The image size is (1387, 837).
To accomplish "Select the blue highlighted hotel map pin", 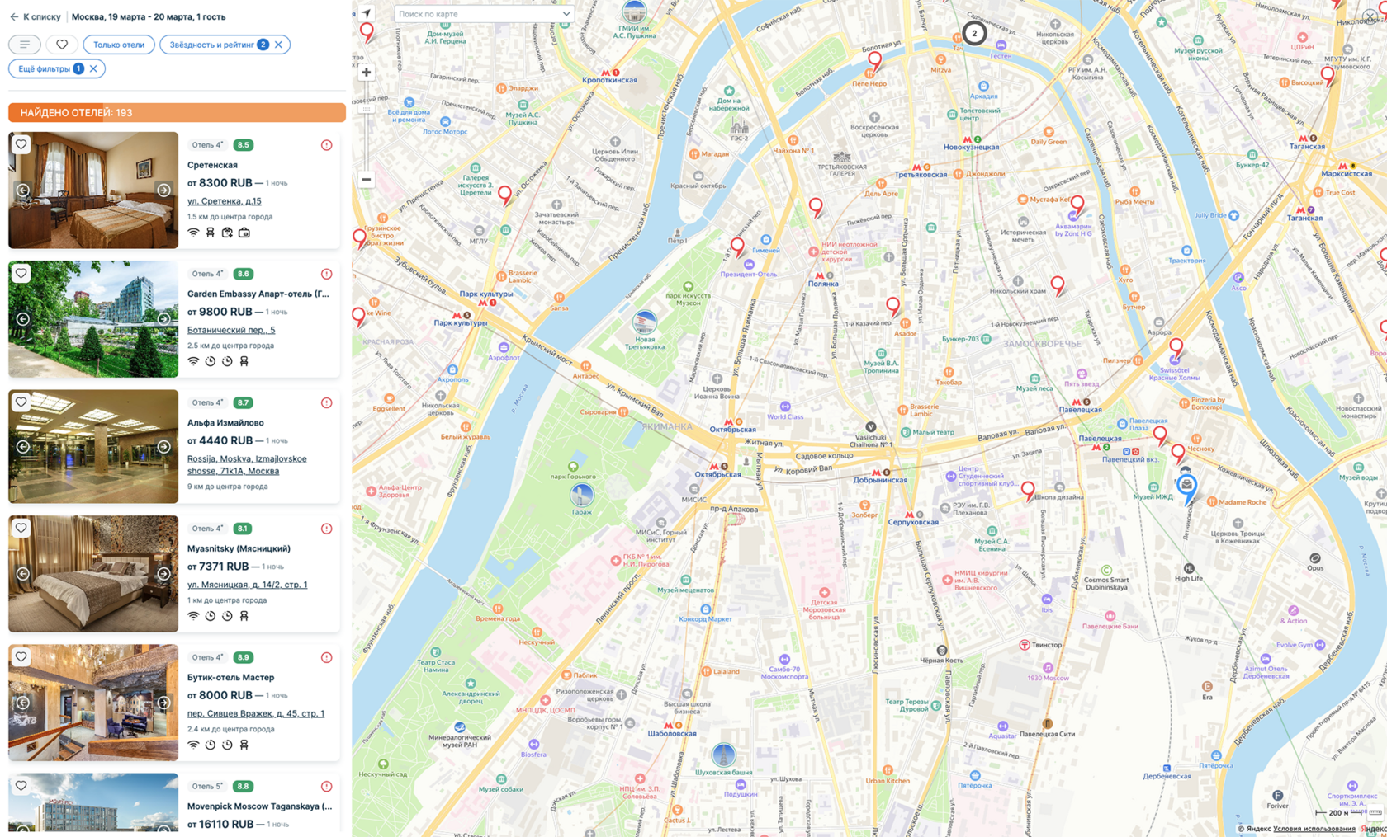I will (1187, 487).
